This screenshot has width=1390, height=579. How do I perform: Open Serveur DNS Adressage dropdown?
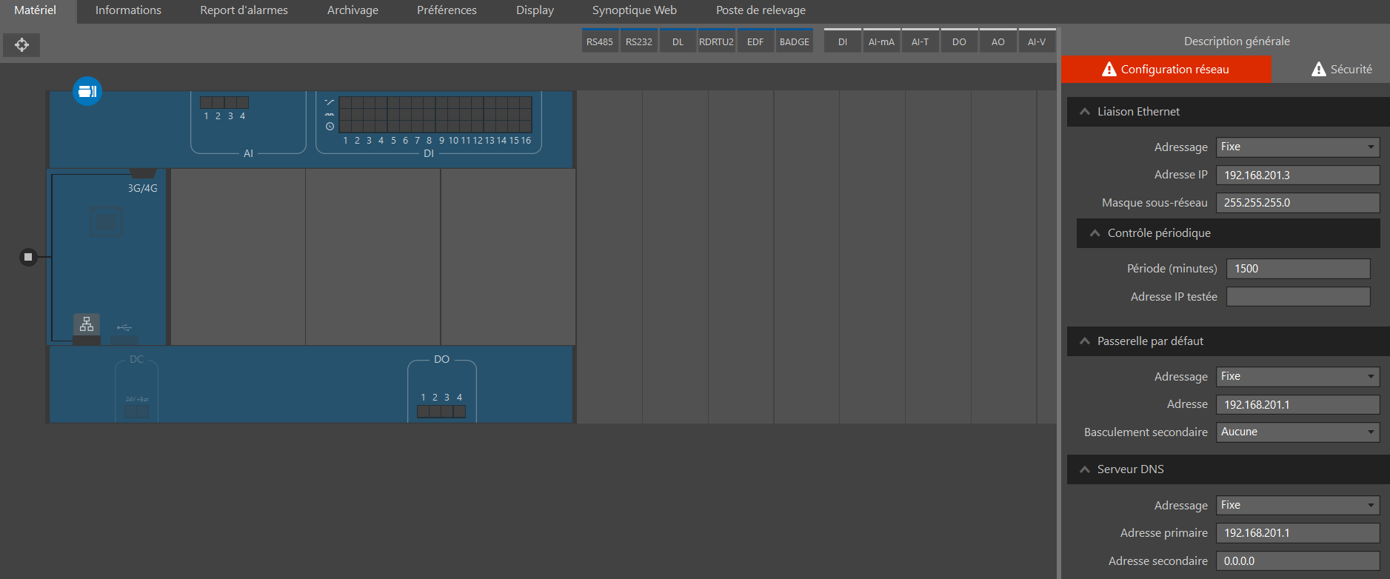(x=1297, y=506)
